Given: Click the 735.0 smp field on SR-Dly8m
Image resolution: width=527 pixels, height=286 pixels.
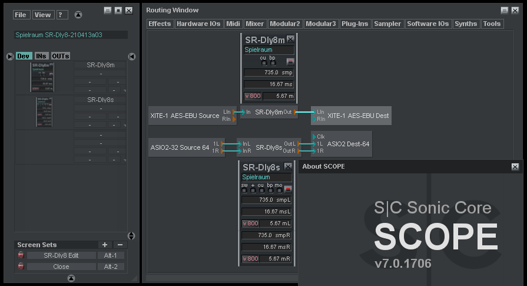Looking at the screenshot, I should click(269, 73).
